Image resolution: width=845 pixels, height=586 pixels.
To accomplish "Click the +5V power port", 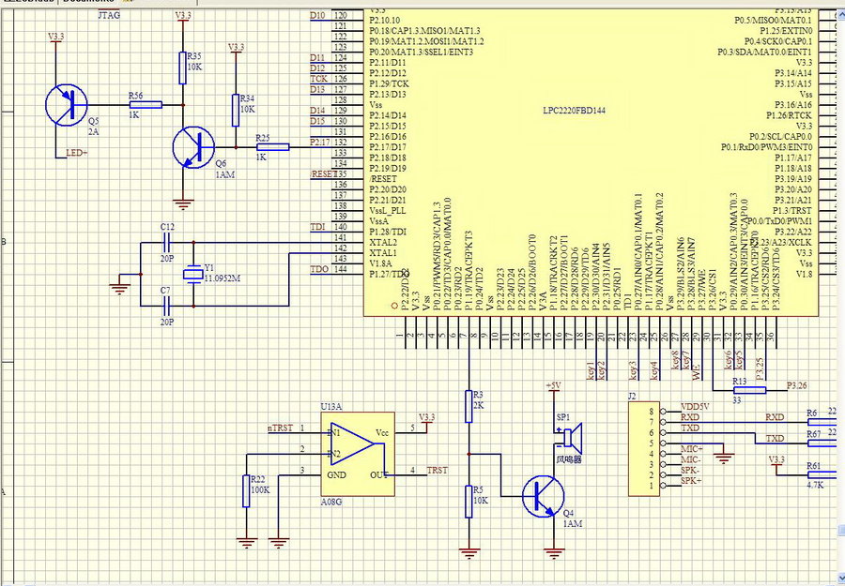I will tap(554, 385).
